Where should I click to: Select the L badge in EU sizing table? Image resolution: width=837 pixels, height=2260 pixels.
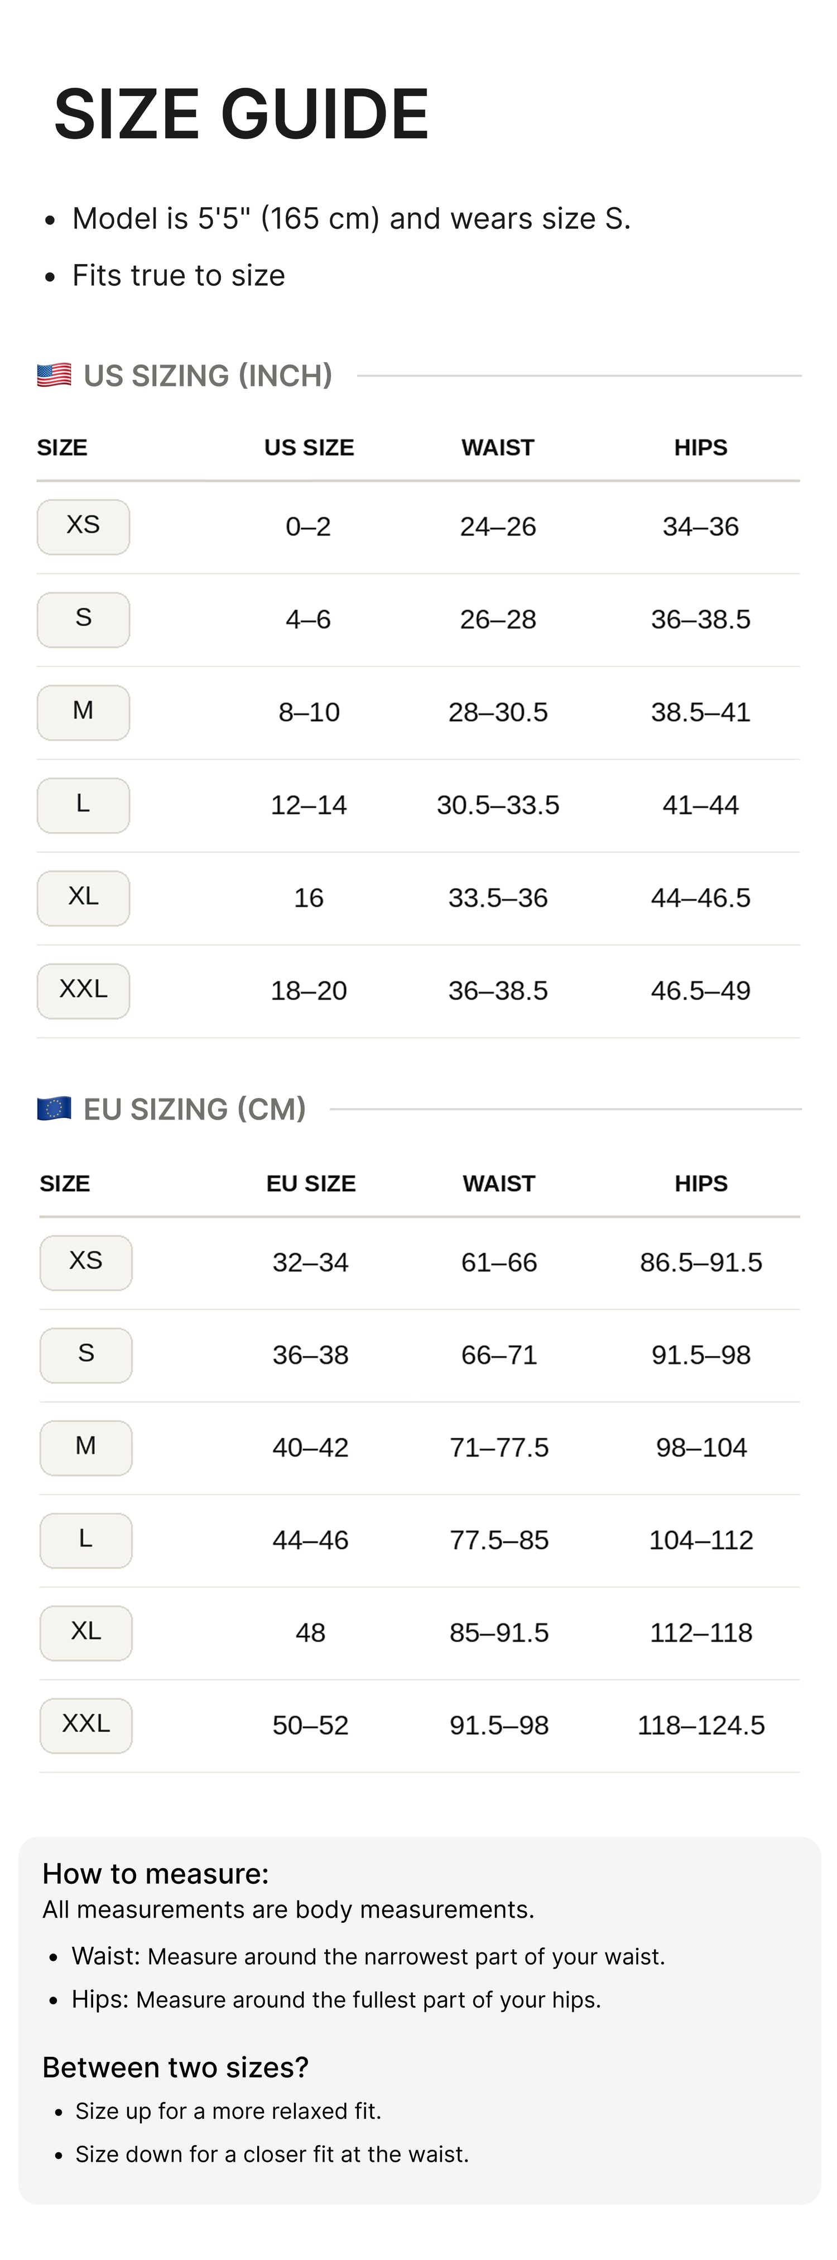(x=86, y=1540)
